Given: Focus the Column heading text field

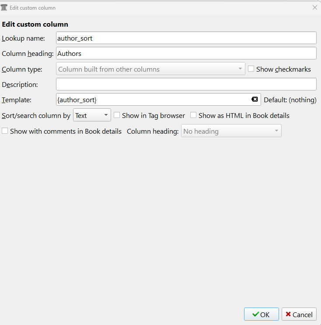Looking at the screenshot, I should click(186, 53).
